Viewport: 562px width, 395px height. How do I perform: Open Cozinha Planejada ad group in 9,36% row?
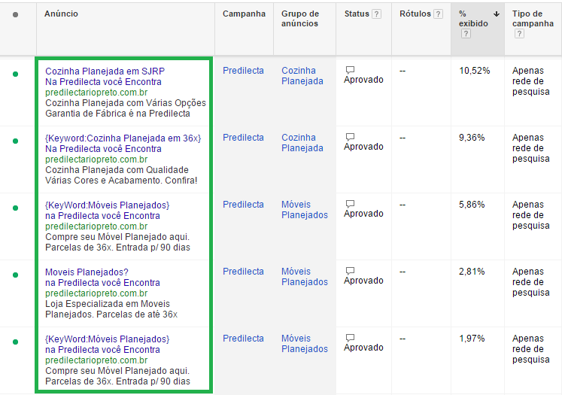click(x=302, y=143)
